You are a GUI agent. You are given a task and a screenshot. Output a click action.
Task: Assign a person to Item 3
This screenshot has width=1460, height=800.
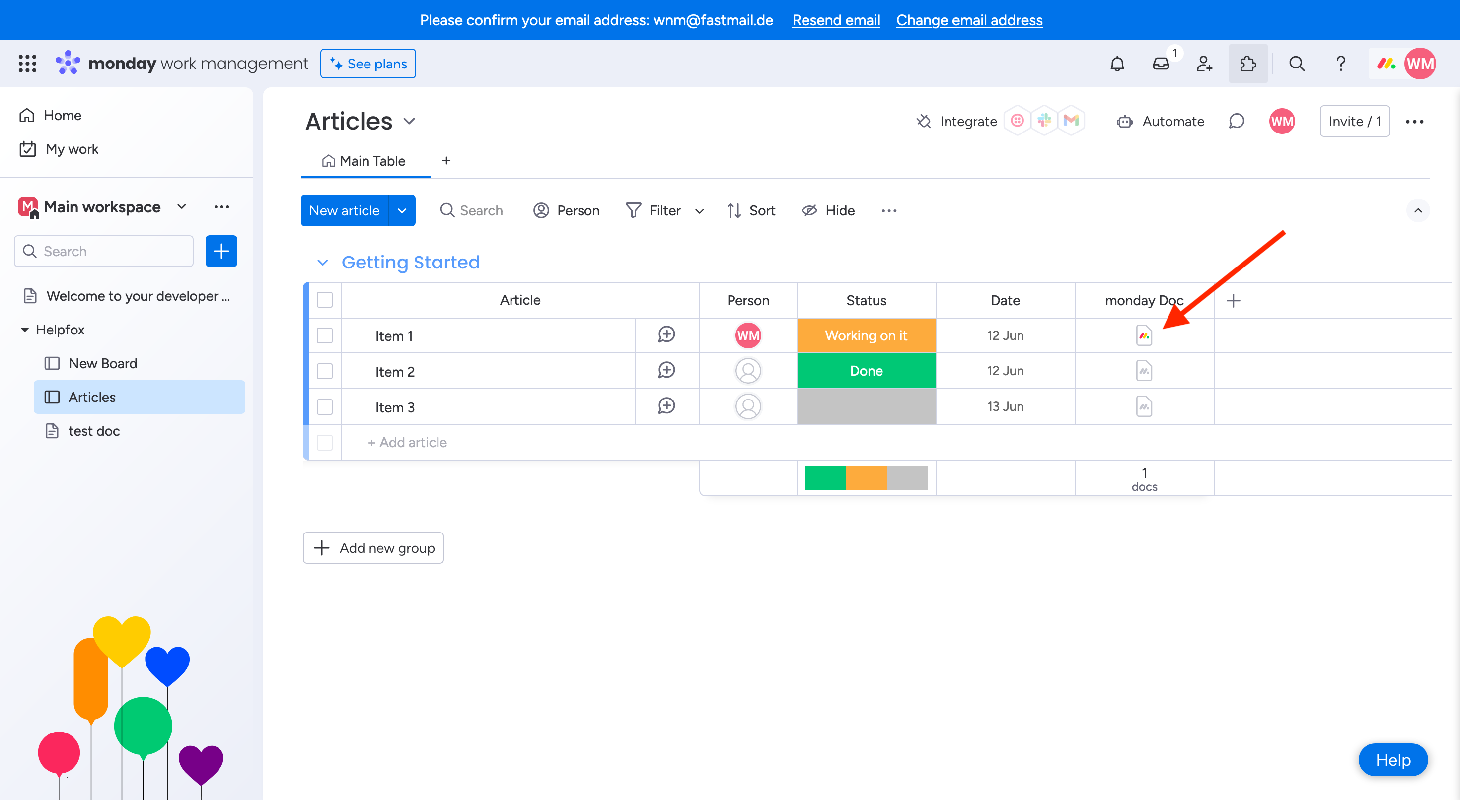pos(748,407)
